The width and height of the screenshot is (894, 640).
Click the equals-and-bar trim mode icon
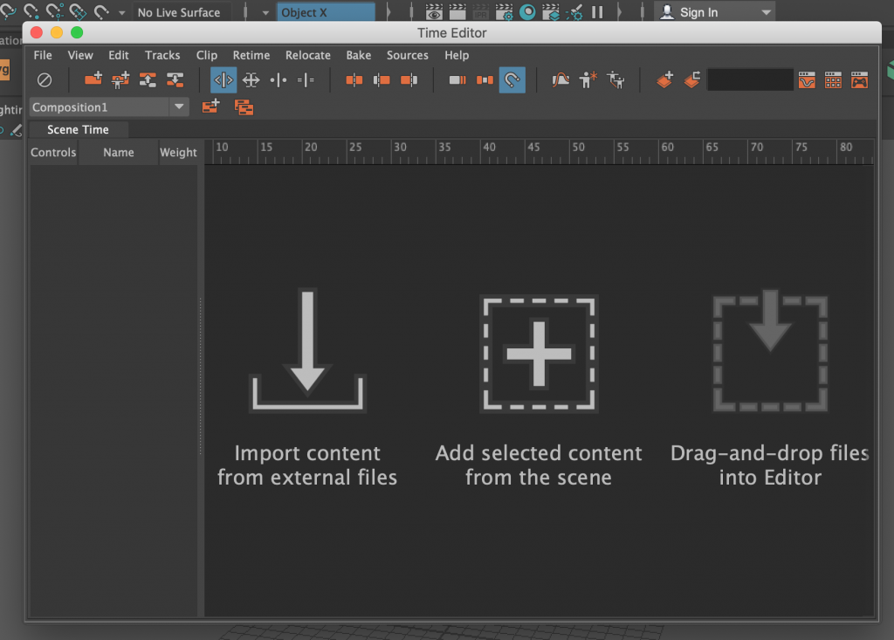click(x=306, y=79)
